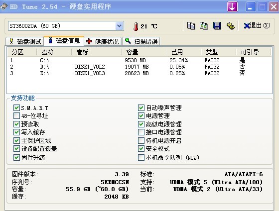Click the 退出 exit button
This screenshot has width=279, height=211.
[257, 26]
